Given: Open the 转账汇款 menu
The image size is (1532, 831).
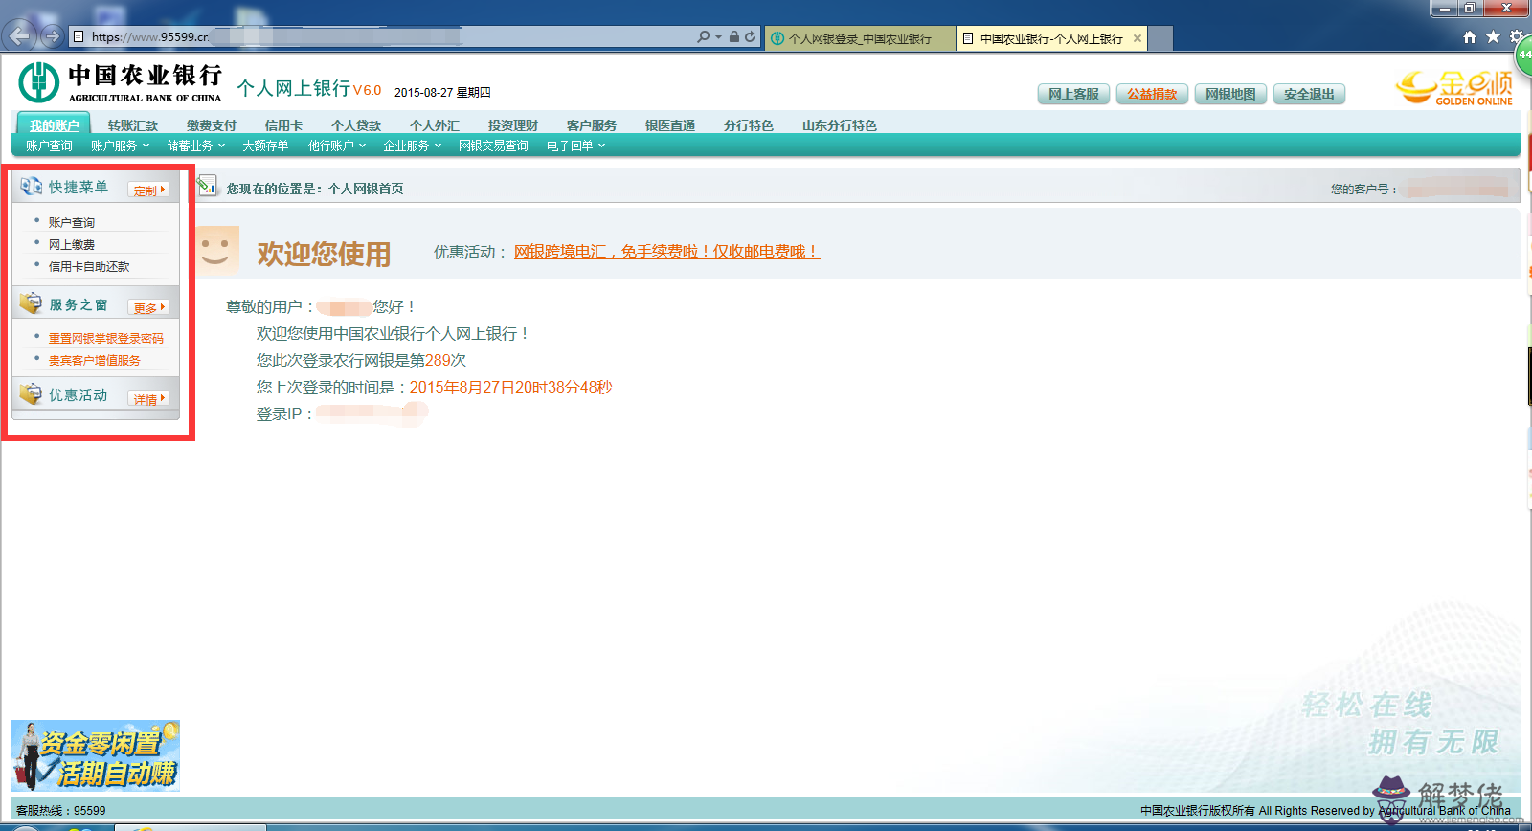Looking at the screenshot, I should [133, 125].
